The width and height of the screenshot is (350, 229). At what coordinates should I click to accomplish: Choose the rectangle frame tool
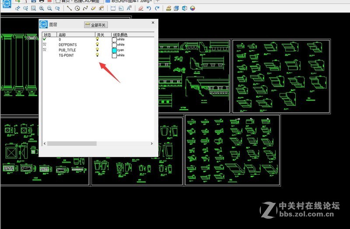pos(113,8)
